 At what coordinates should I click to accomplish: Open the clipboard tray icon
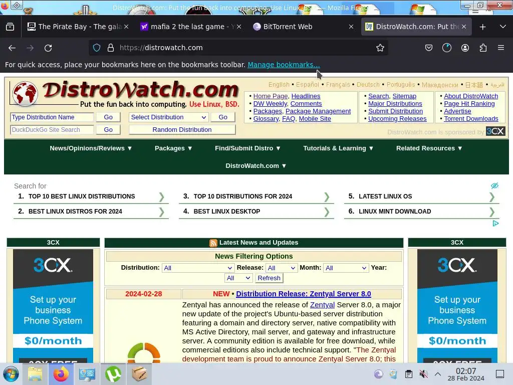pos(409,374)
